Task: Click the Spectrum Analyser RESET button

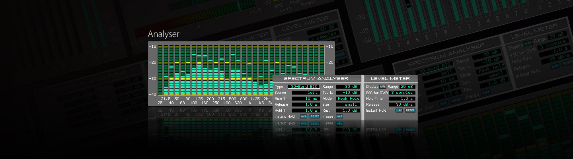Action: 315,116
